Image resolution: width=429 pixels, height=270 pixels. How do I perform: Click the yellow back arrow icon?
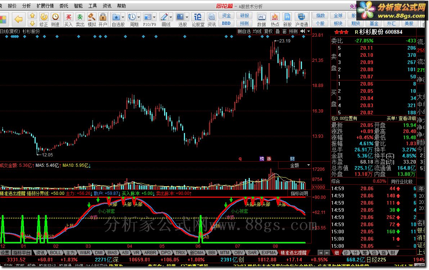point(18,19)
